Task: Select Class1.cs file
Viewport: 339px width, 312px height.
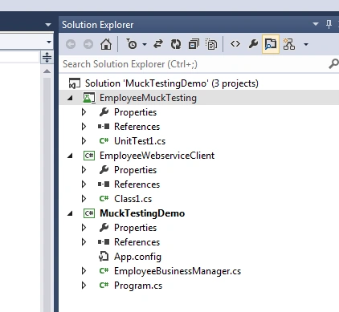Action: (133, 199)
